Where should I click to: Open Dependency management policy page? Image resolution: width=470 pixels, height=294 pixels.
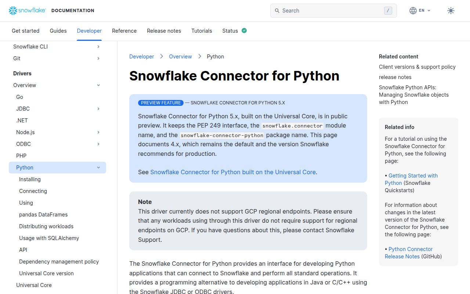59,262
